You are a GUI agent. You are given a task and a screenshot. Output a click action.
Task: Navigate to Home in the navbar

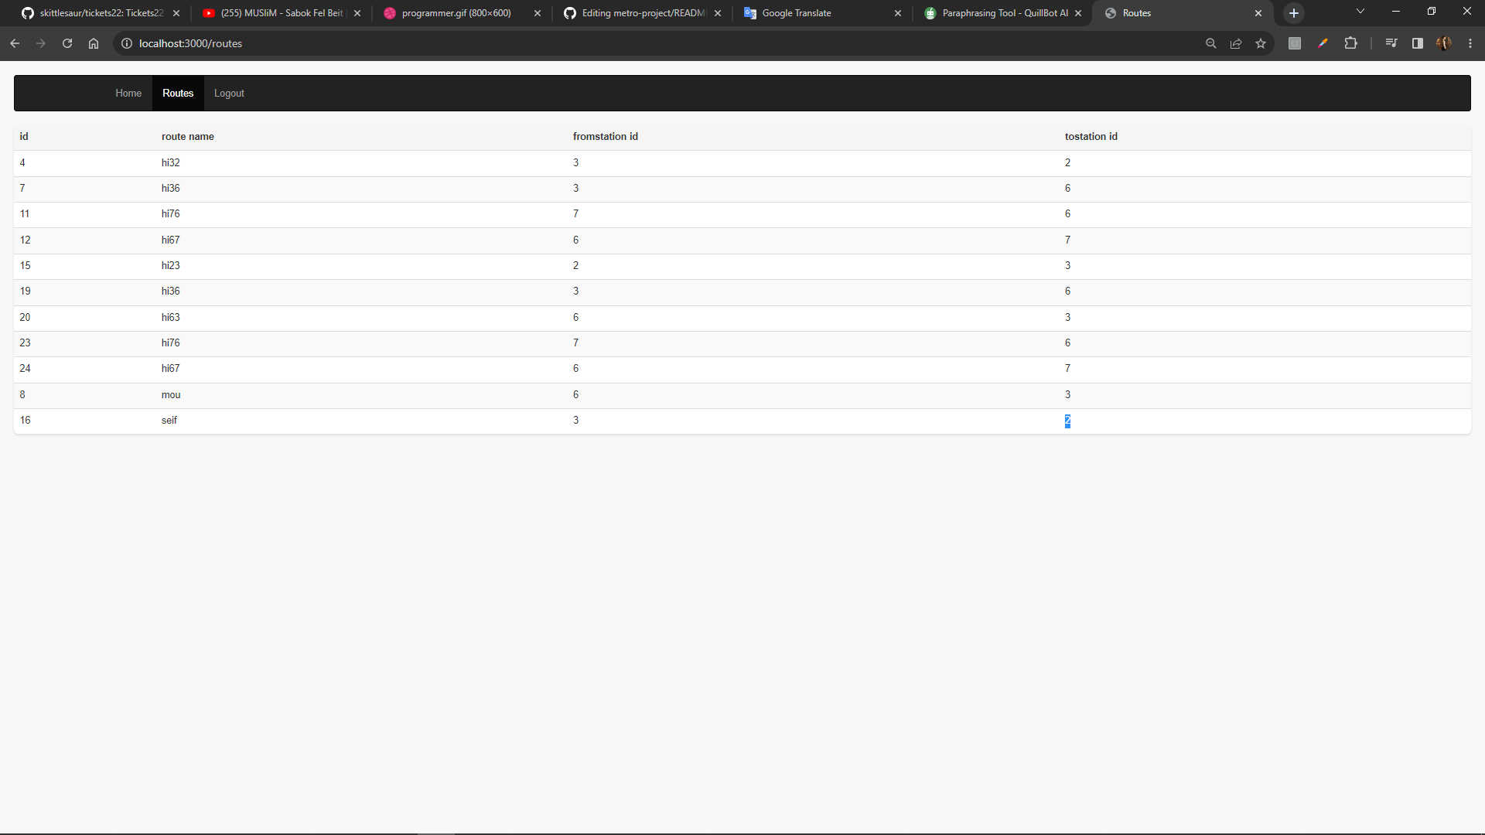[128, 93]
